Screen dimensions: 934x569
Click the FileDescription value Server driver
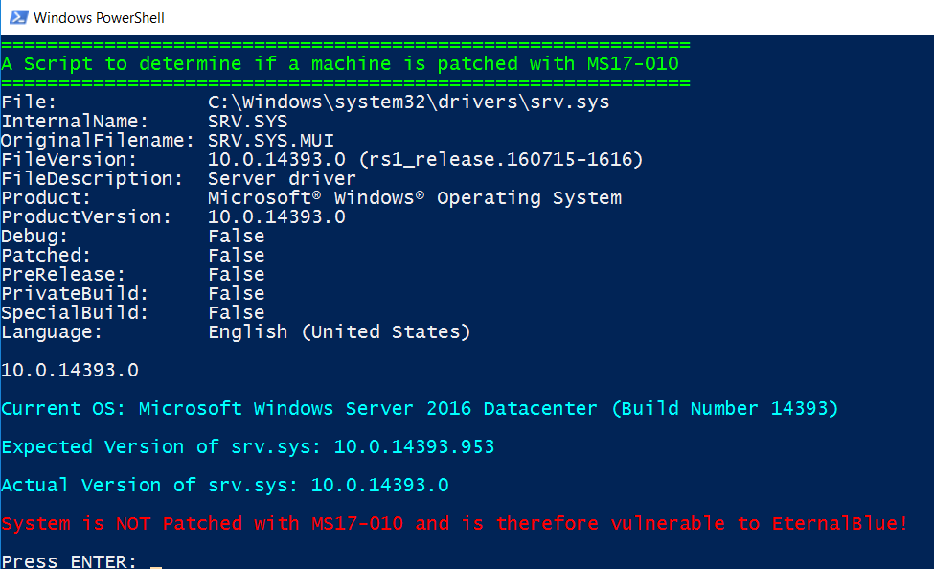[x=282, y=179]
